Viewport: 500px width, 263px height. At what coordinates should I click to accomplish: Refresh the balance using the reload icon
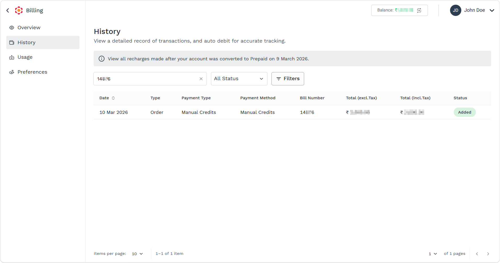(419, 10)
